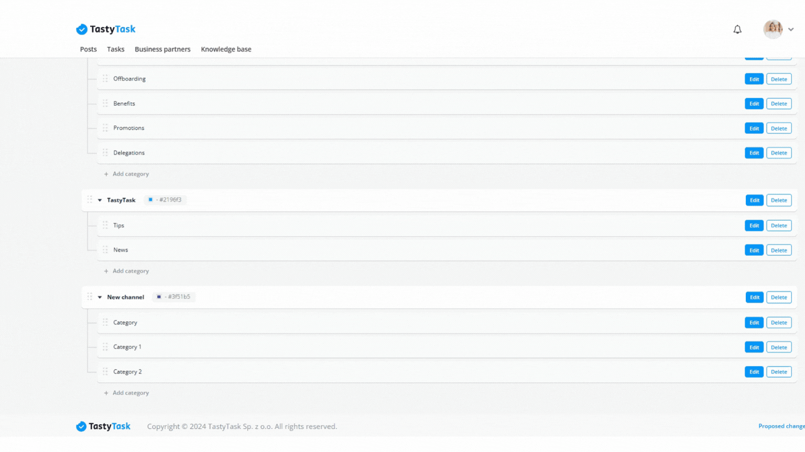Grab the drag handle for TastyTask channel
The image size is (805, 452).
(x=90, y=200)
